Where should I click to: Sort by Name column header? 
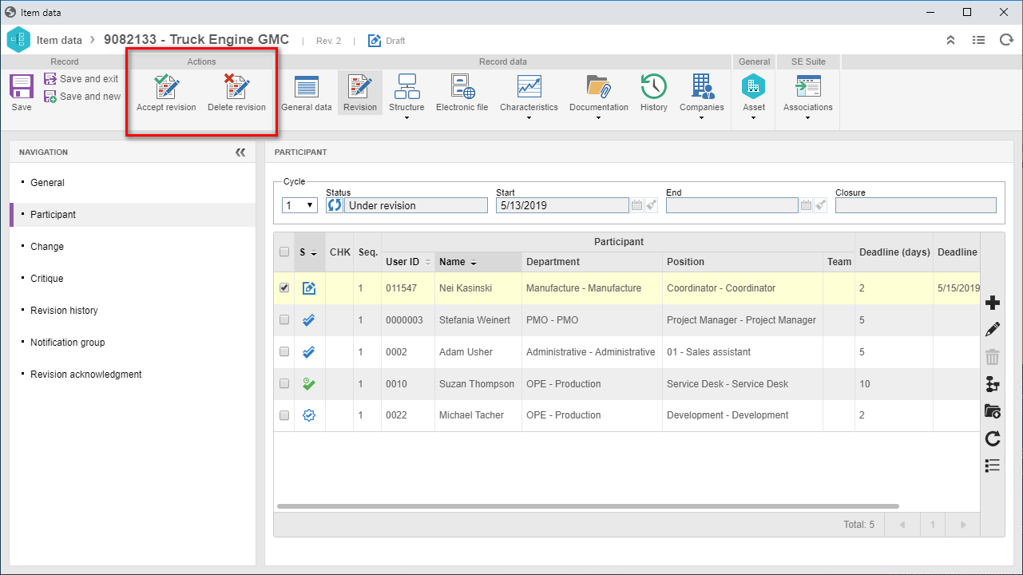pos(478,262)
